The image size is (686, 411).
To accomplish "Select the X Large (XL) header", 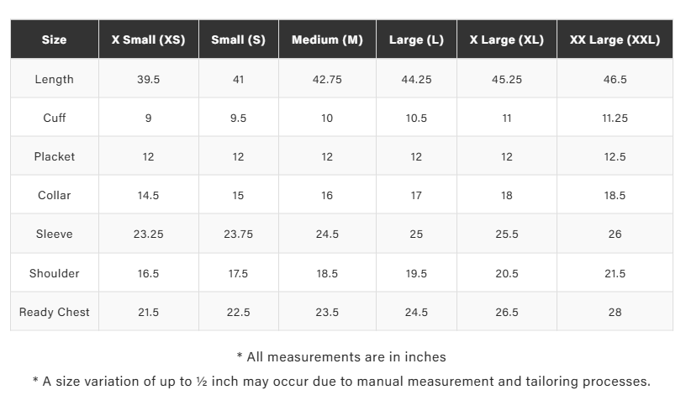I will coord(506,40).
